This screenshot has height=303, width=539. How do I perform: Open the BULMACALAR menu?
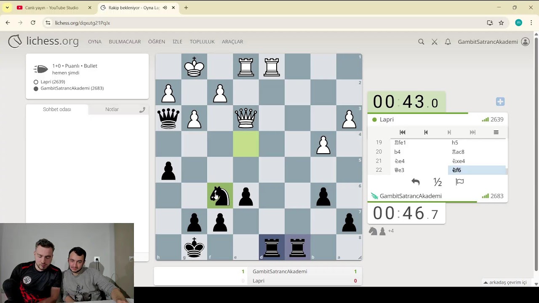(125, 42)
